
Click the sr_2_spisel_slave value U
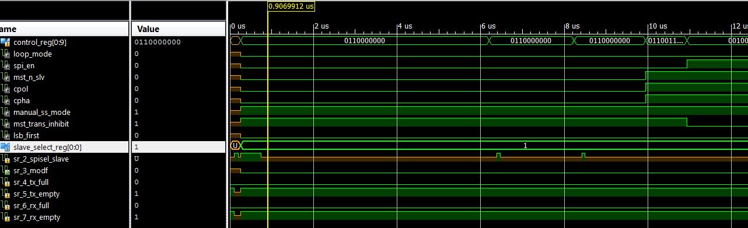coord(137,159)
